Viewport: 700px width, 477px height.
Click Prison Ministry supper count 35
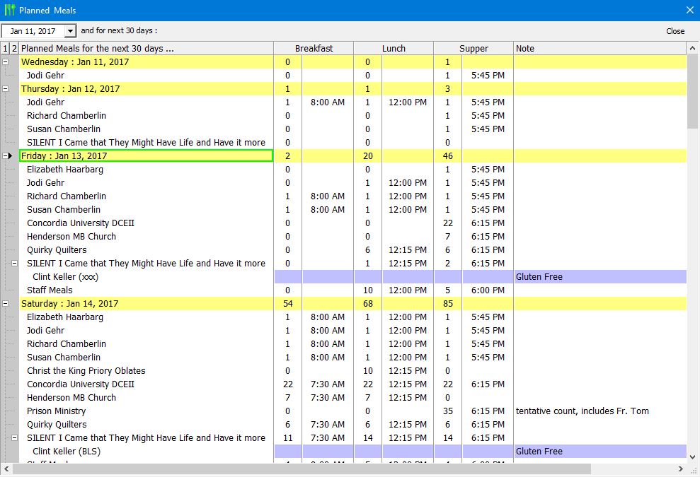(x=448, y=411)
